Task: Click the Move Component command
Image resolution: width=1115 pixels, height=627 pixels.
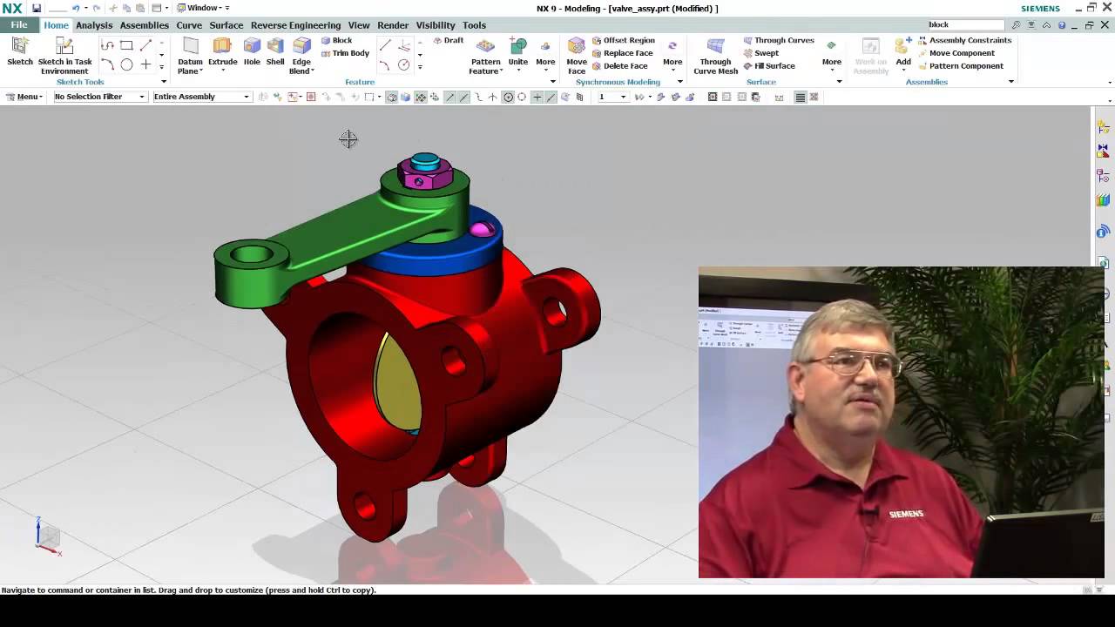Action: tap(956, 53)
